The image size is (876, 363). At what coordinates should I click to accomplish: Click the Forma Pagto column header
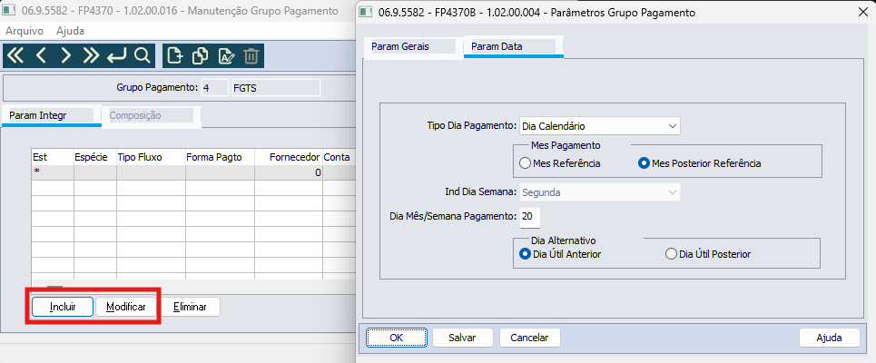pyautogui.click(x=220, y=158)
